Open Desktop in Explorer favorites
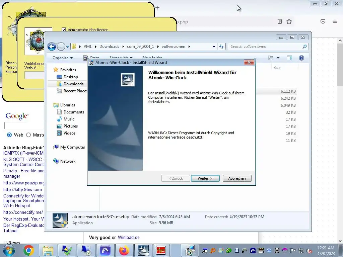This screenshot has width=343, height=257. (71, 77)
